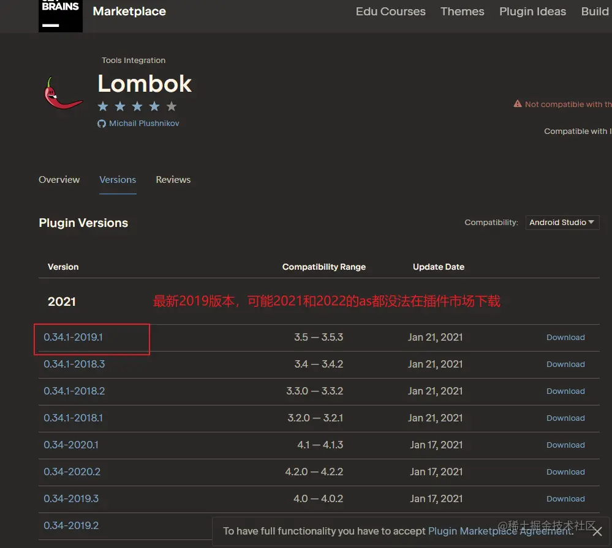
Task: Click compatibility range 4.1 — 4.1.3
Action: (320, 445)
